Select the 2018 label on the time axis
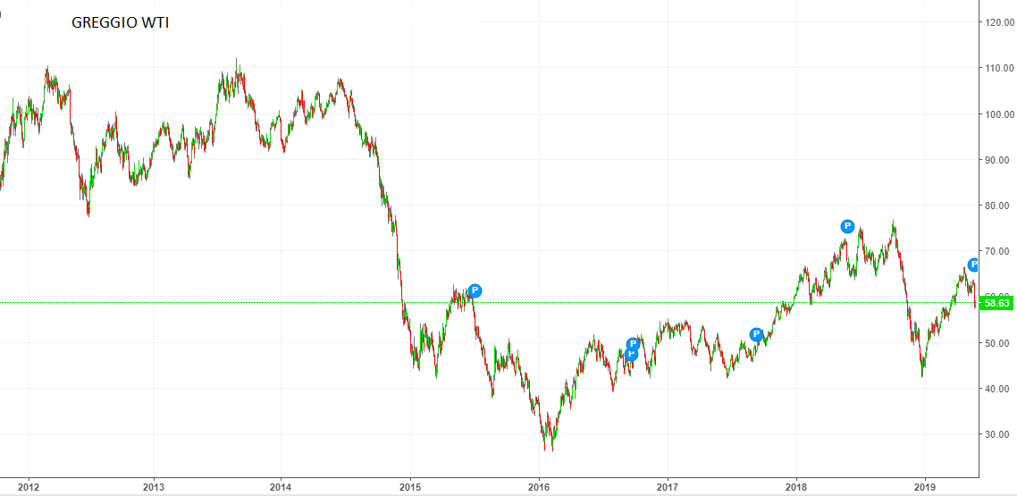1017x496 pixels. [x=796, y=486]
